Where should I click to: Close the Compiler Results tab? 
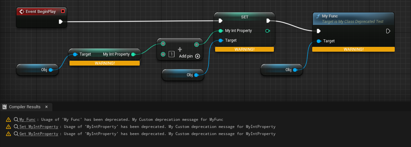pyautogui.click(x=46, y=107)
